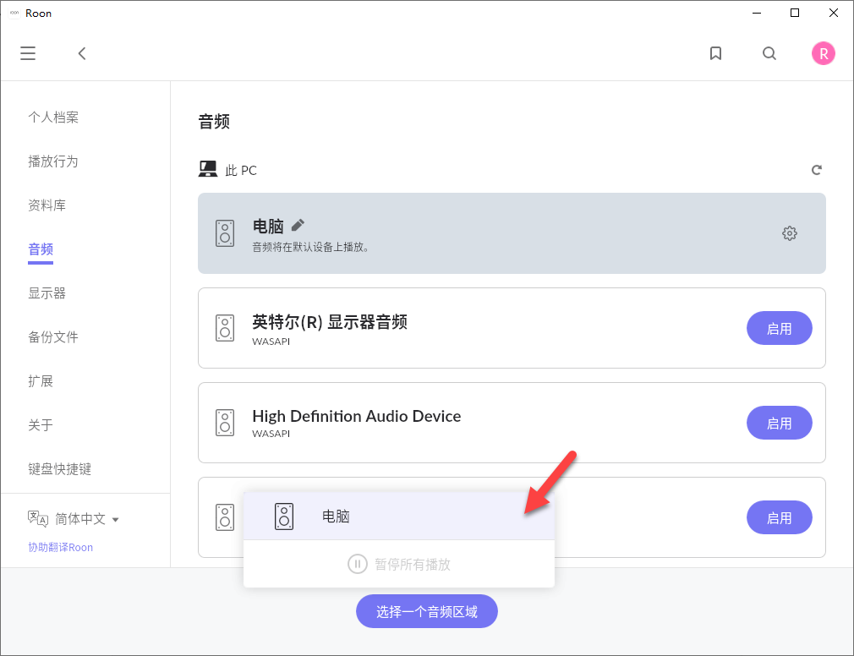854x656 pixels.
Task: Follow the 协助翻译Roon link
Action: (60, 547)
